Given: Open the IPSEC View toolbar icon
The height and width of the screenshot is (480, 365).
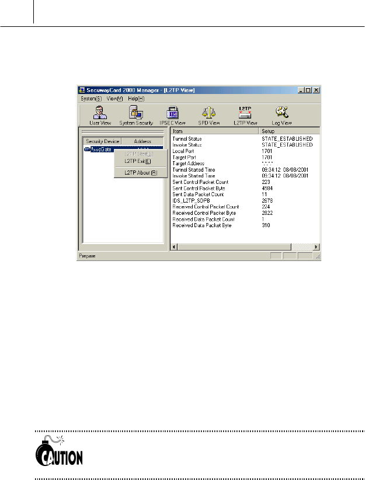Looking at the screenshot, I should (x=172, y=116).
